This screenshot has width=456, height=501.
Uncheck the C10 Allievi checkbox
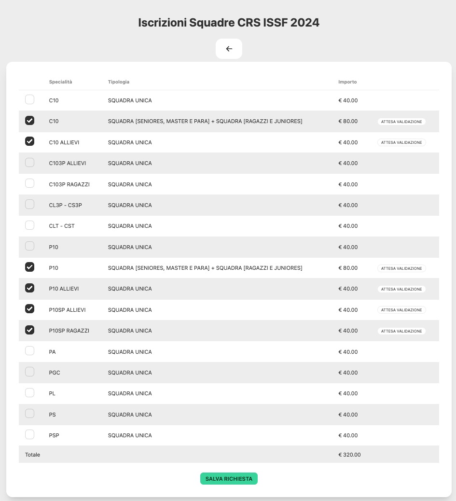click(30, 141)
